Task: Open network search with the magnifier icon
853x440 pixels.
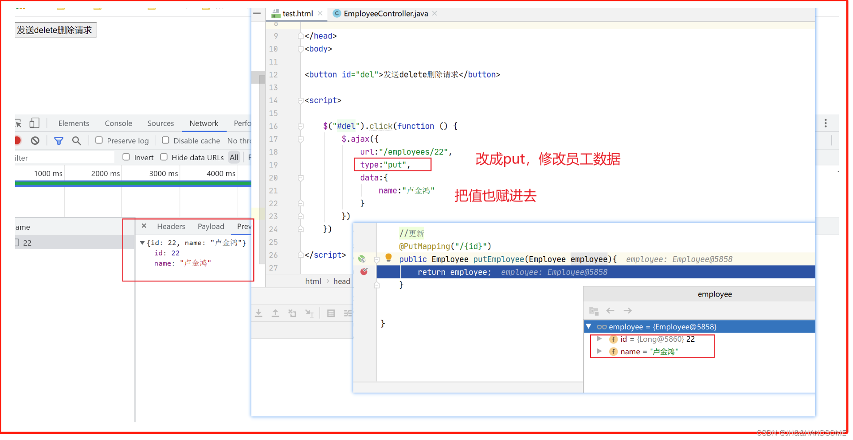Action: point(77,141)
